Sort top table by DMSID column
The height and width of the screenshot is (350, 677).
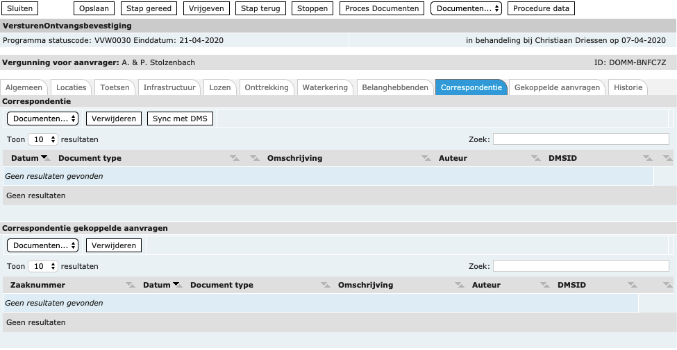562,158
